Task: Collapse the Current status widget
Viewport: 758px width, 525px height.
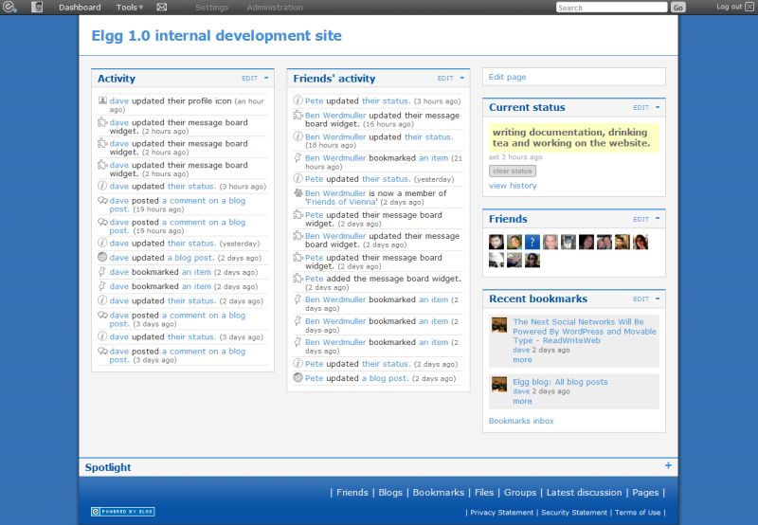Action: coord(658,107)
